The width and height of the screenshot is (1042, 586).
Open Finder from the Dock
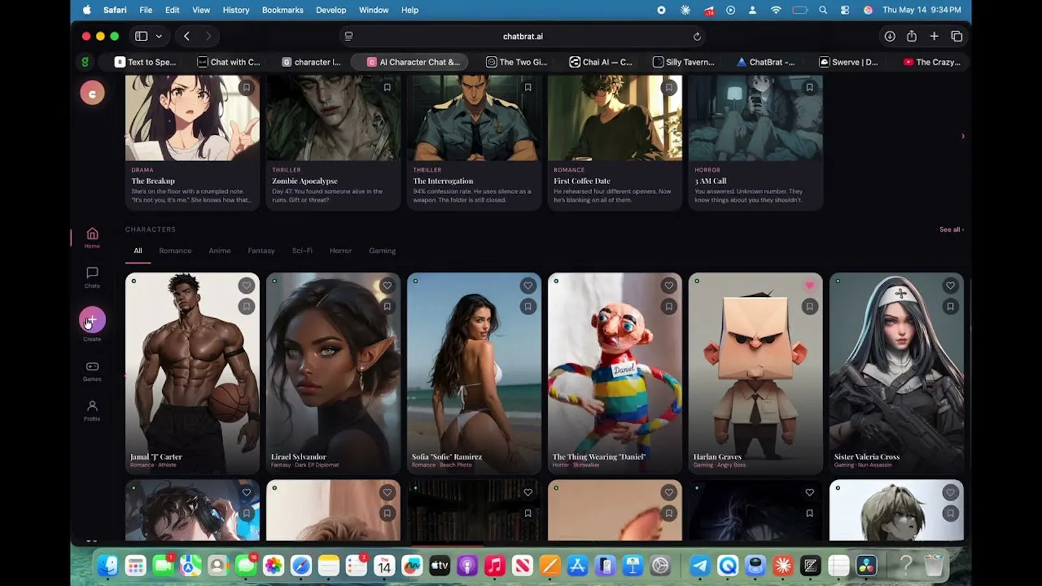click(107, 565)
